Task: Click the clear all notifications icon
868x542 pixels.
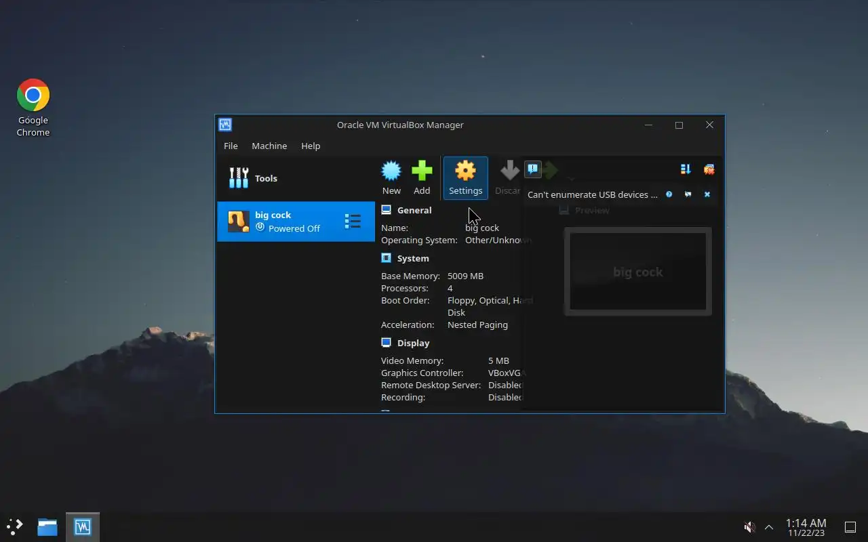Action: click(x=709, y=169)
